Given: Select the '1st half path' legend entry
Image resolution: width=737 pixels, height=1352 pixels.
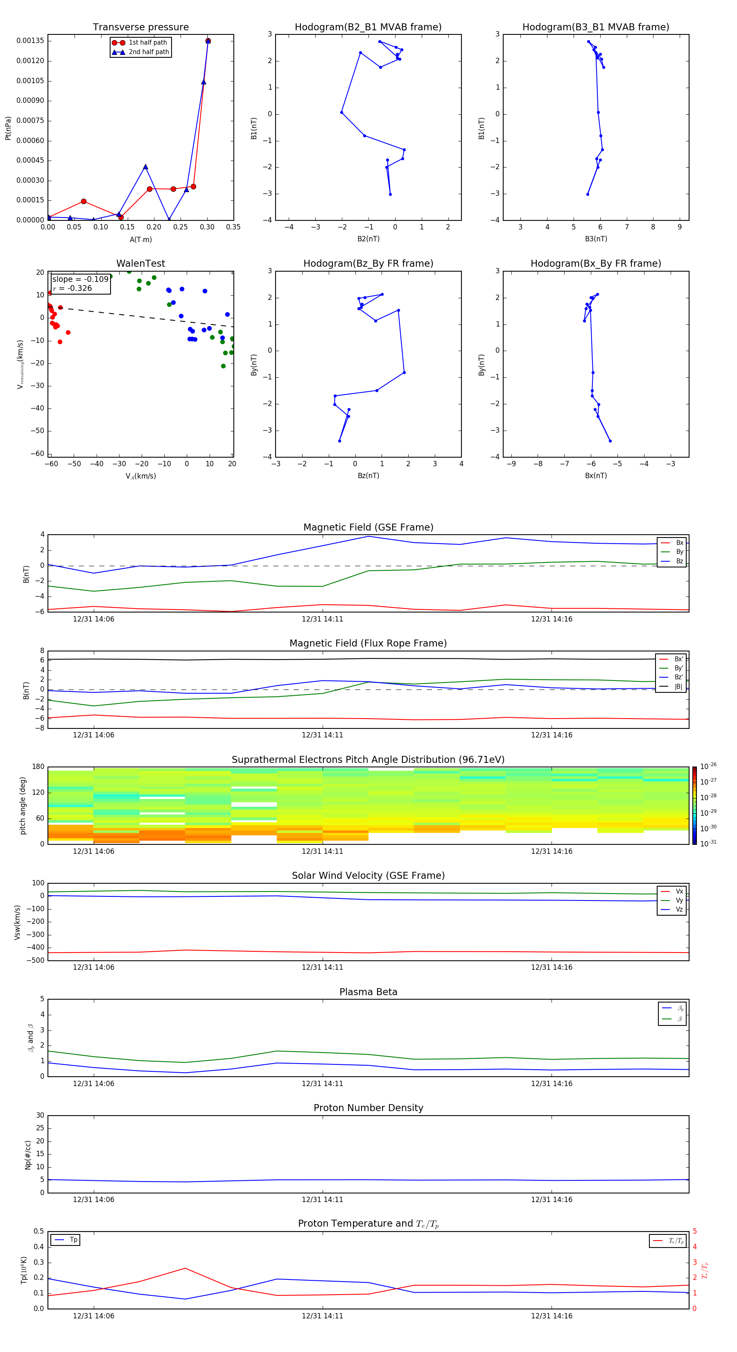Looking at the screenshot, I should coord(140,43).
